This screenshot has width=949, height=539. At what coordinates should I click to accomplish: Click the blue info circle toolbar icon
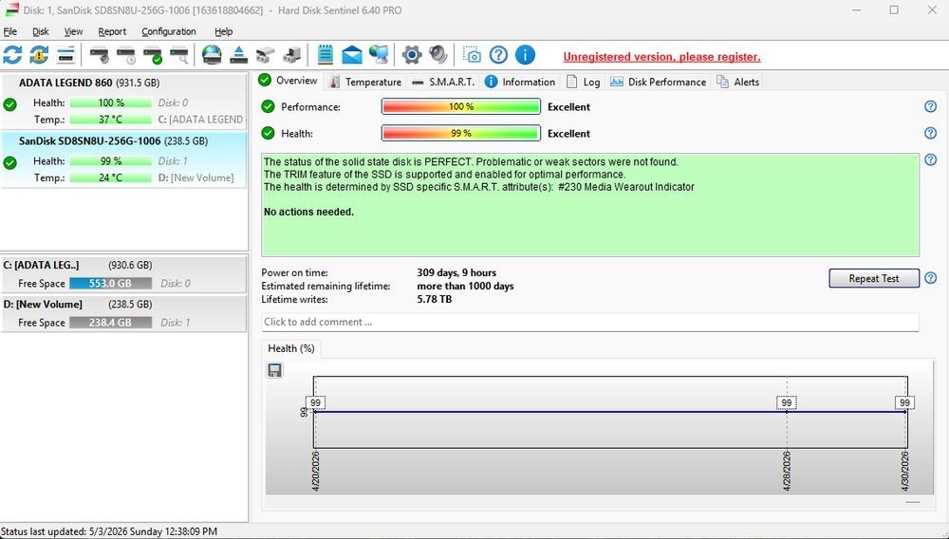525,55
